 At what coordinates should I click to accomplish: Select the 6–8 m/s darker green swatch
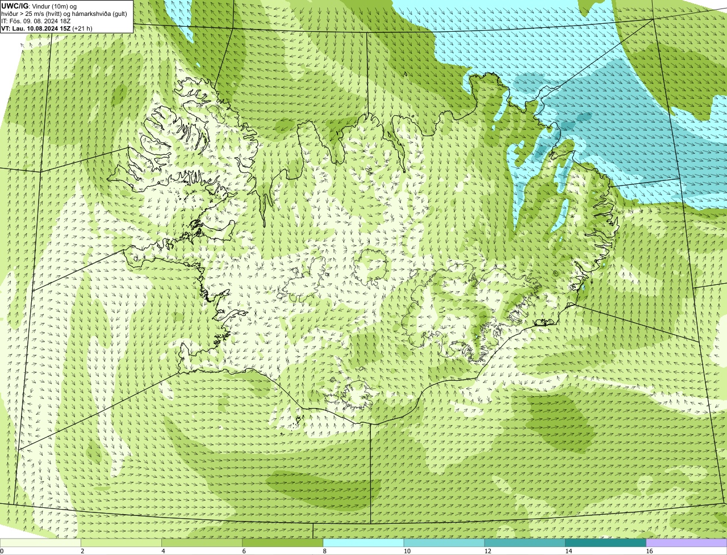(x=282, y=543)
